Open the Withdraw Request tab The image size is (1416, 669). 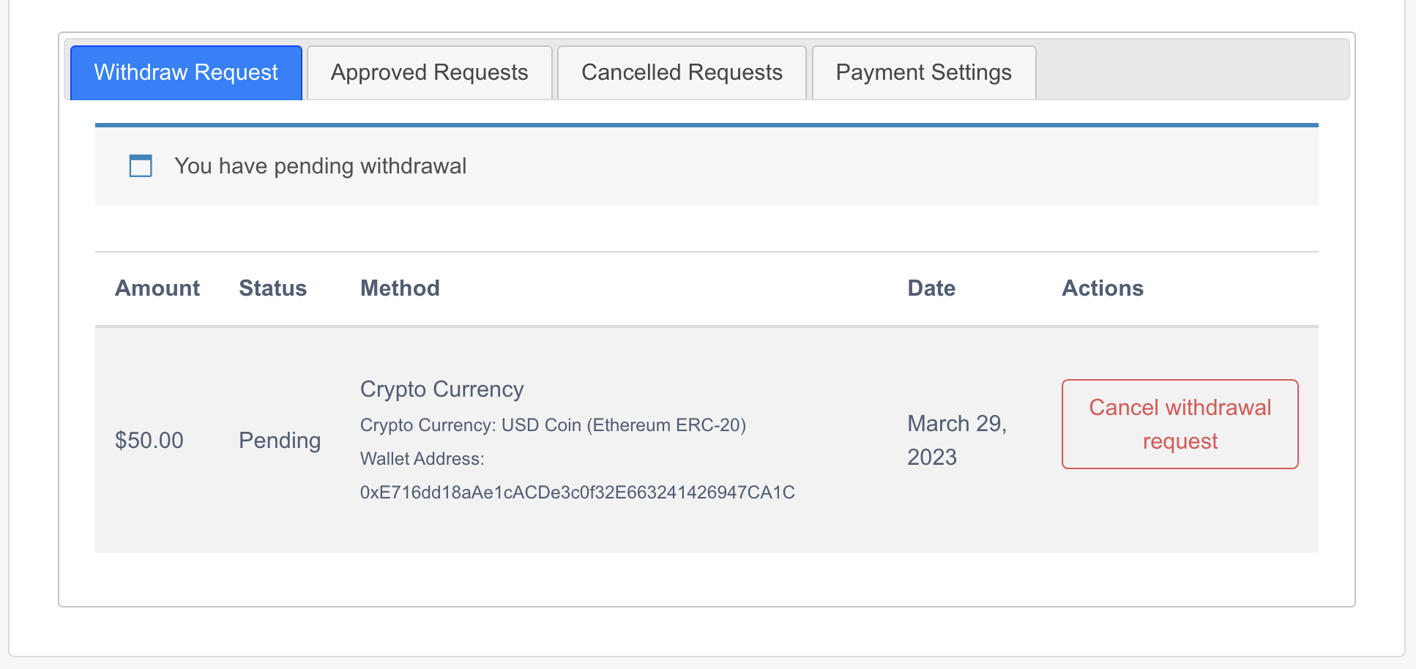pyautogui.click(x=186, y=72)
